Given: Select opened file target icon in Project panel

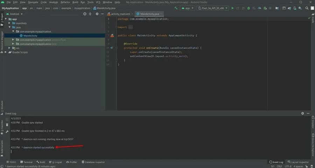Looking at the screenshot, I should (x=85, y=14).
